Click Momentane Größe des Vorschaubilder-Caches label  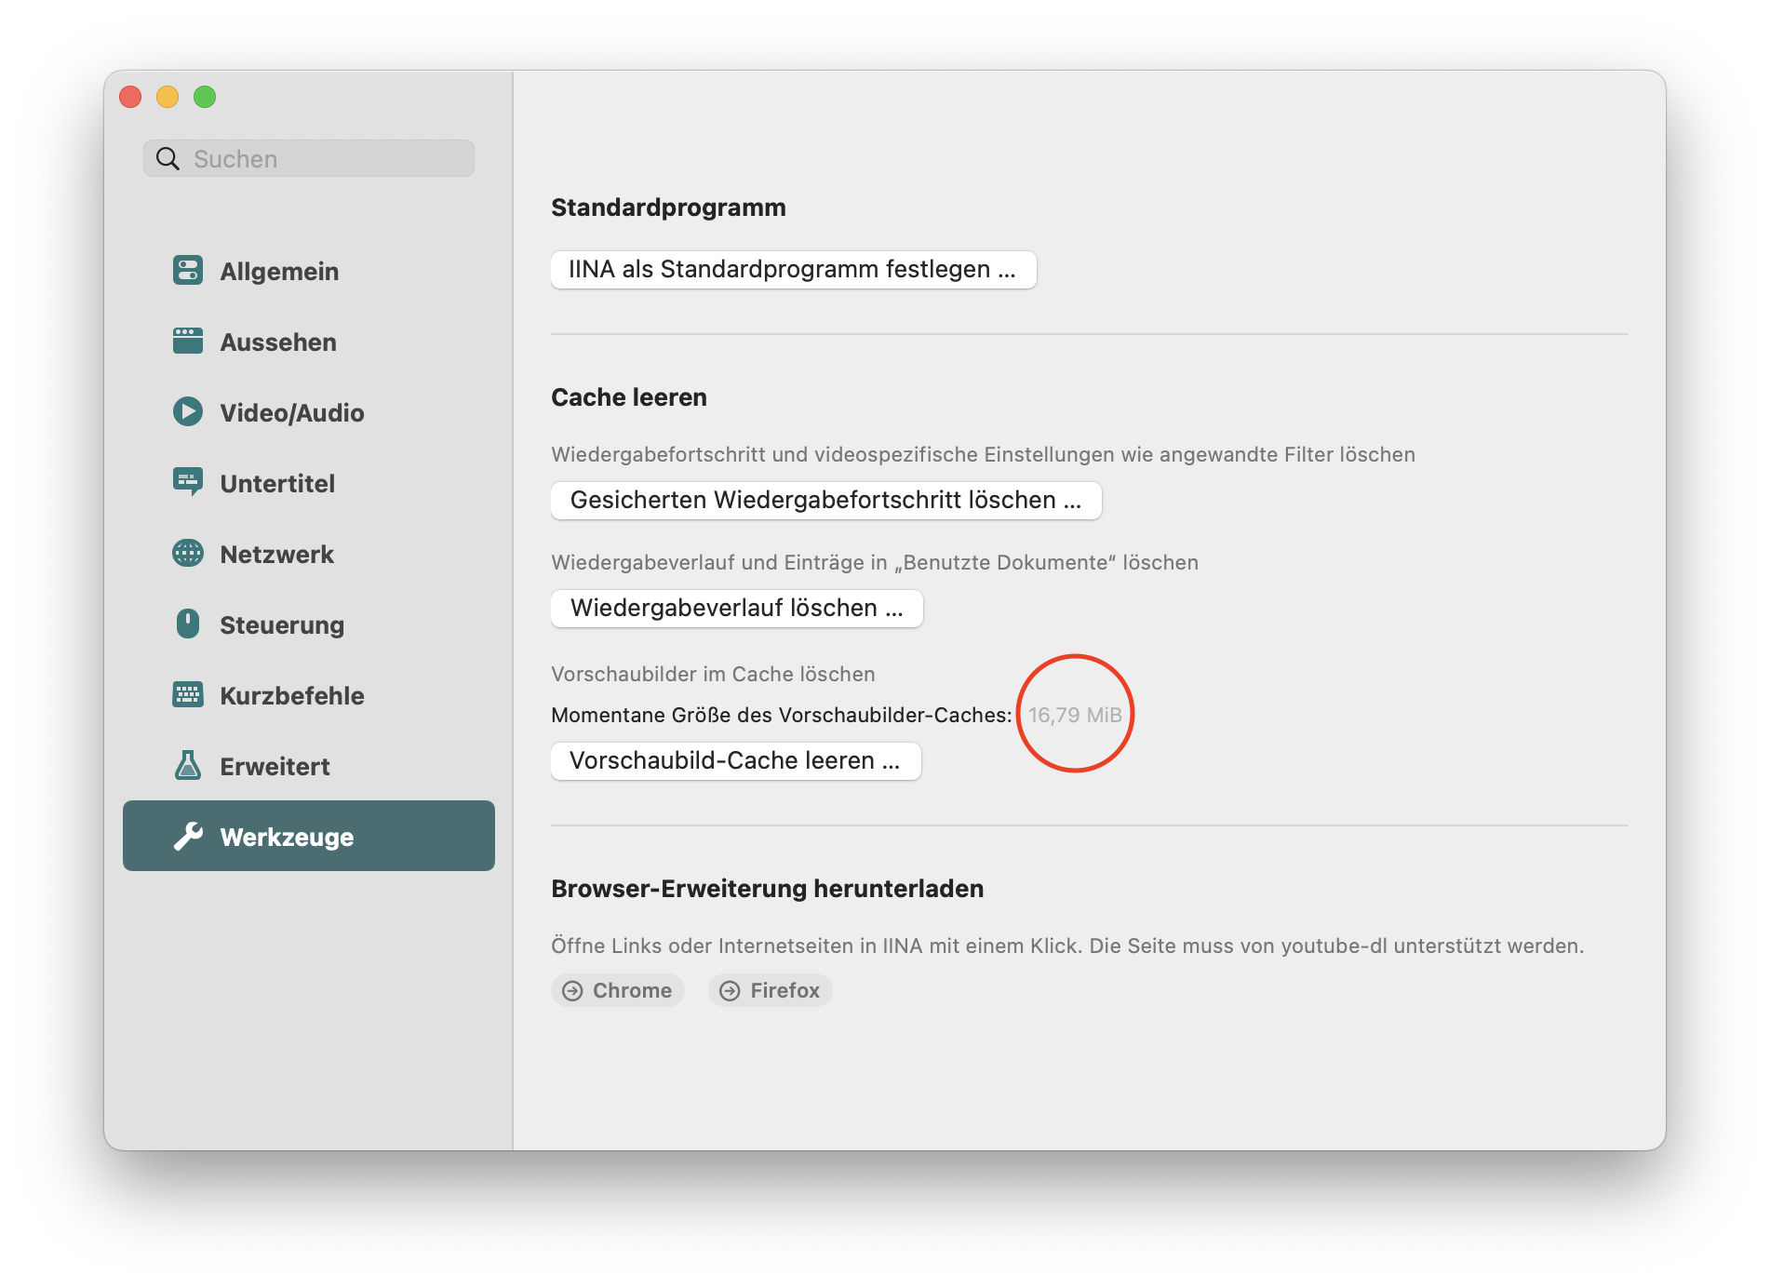click(x=781, y=715)
